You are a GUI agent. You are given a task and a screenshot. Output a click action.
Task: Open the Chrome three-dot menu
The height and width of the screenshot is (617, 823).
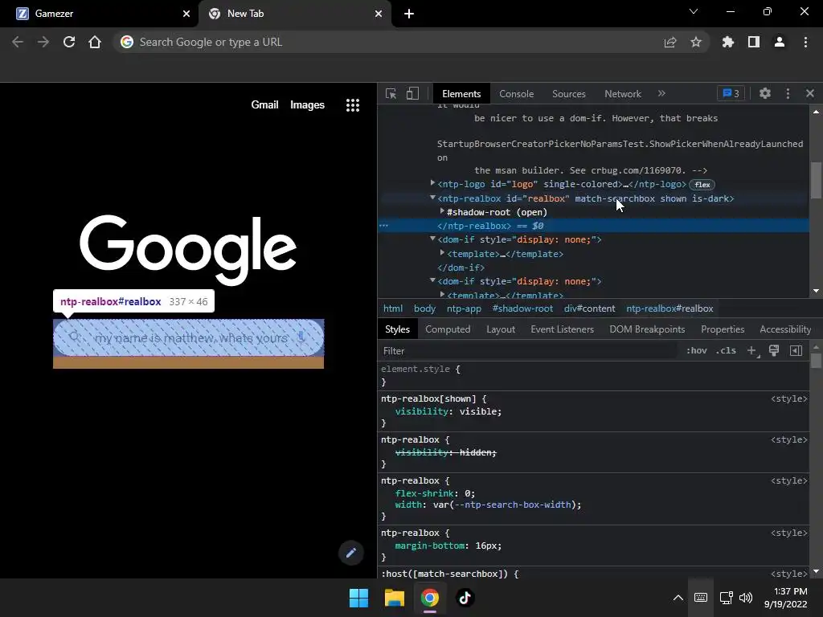[x=805, y=42]
